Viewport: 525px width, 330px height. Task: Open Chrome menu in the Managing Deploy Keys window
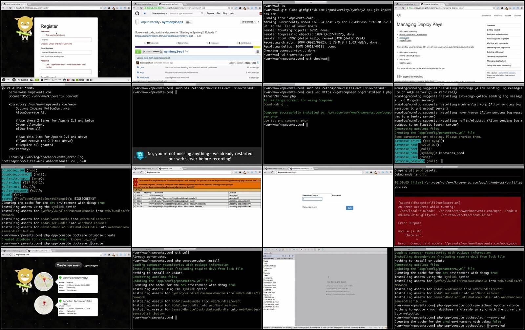coord(522,8)
